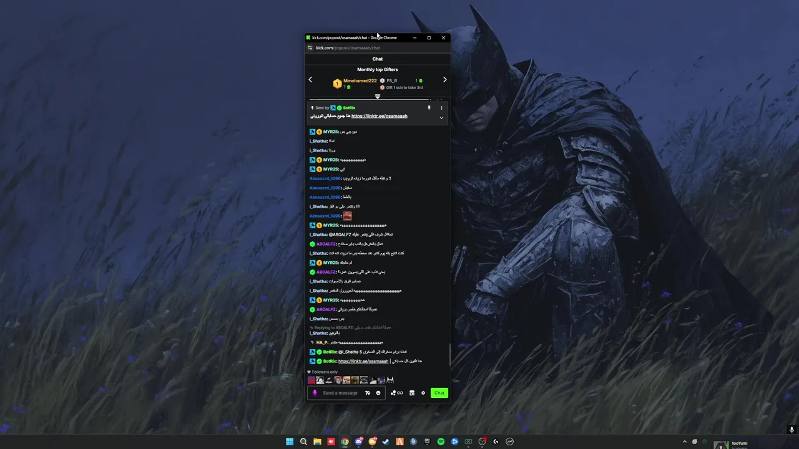
Task: Select the first red emote in emote row
Action: 311,380
